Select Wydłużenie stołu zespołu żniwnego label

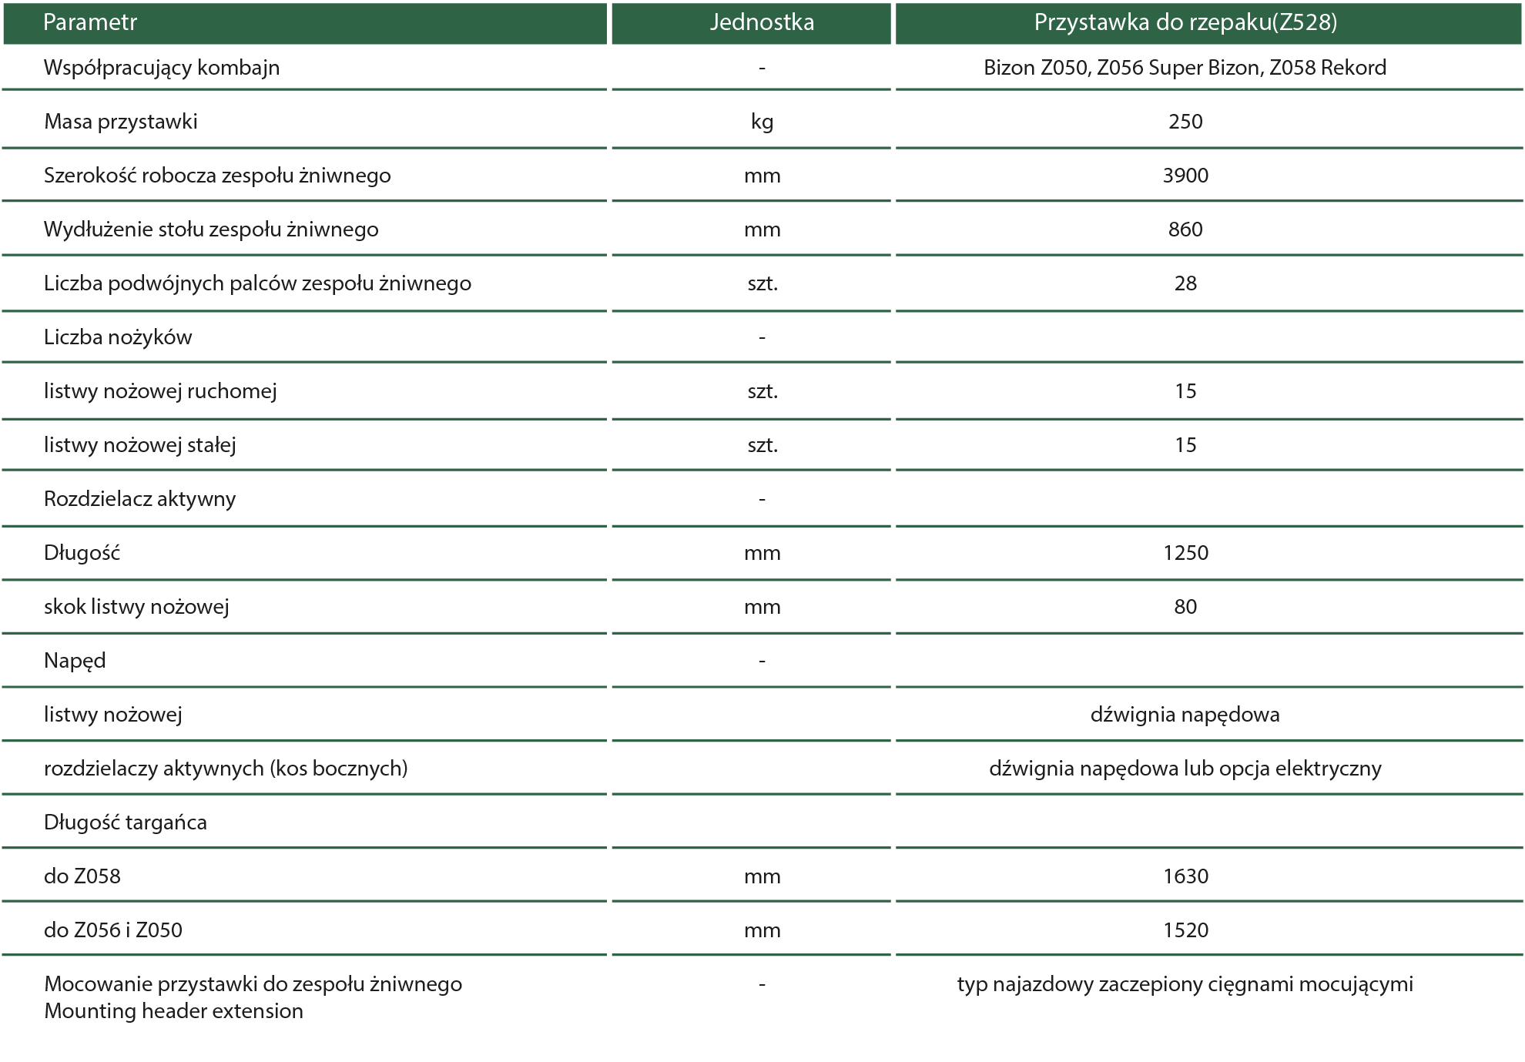211,229
